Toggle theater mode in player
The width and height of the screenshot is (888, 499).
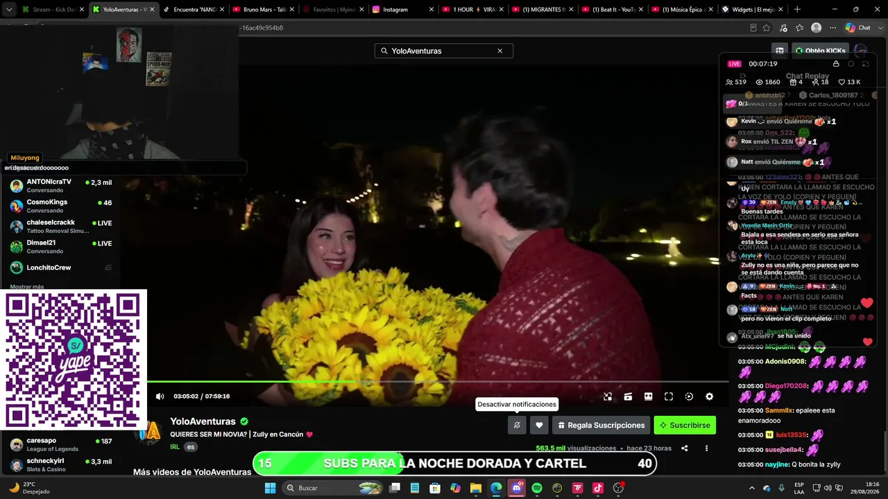tap(648, 396)
